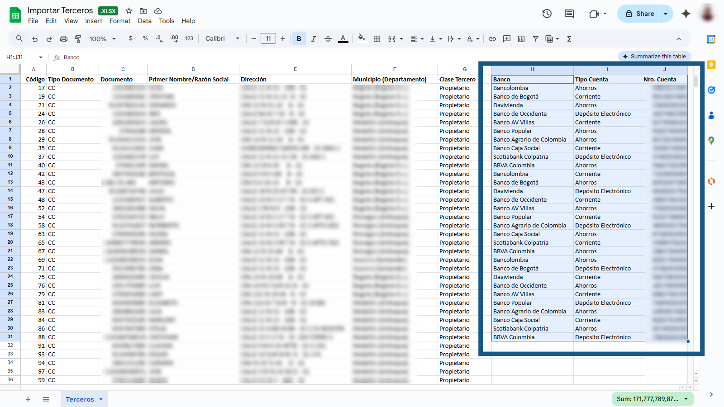Open Gemini sparkle assistant

coord(686,14)
